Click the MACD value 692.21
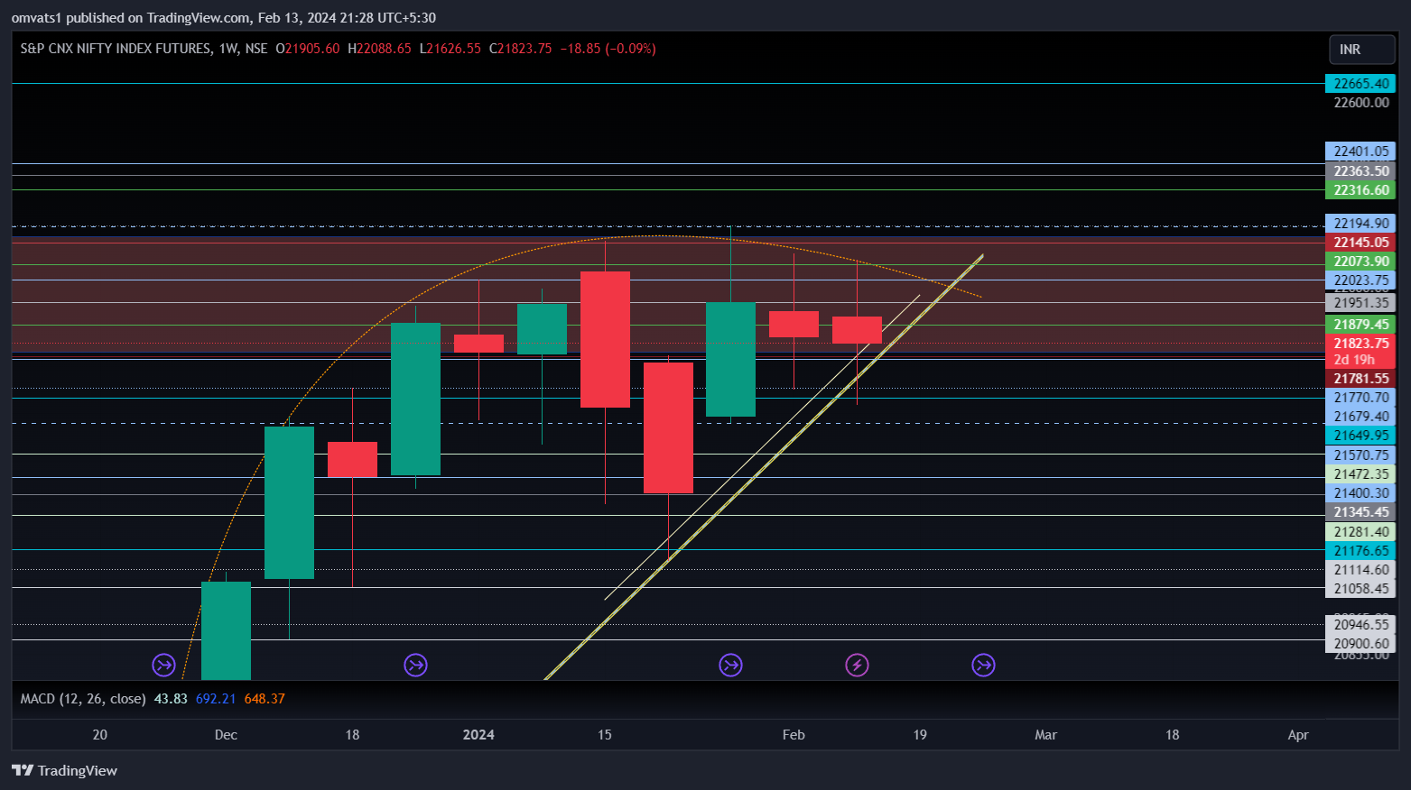This screenshot has height=790, width=1411. [x=216, y=699]
